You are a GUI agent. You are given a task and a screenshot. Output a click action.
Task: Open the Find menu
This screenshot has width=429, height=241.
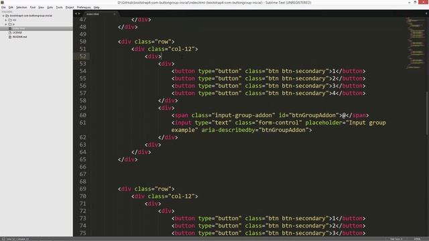click(x=33, y=7)
